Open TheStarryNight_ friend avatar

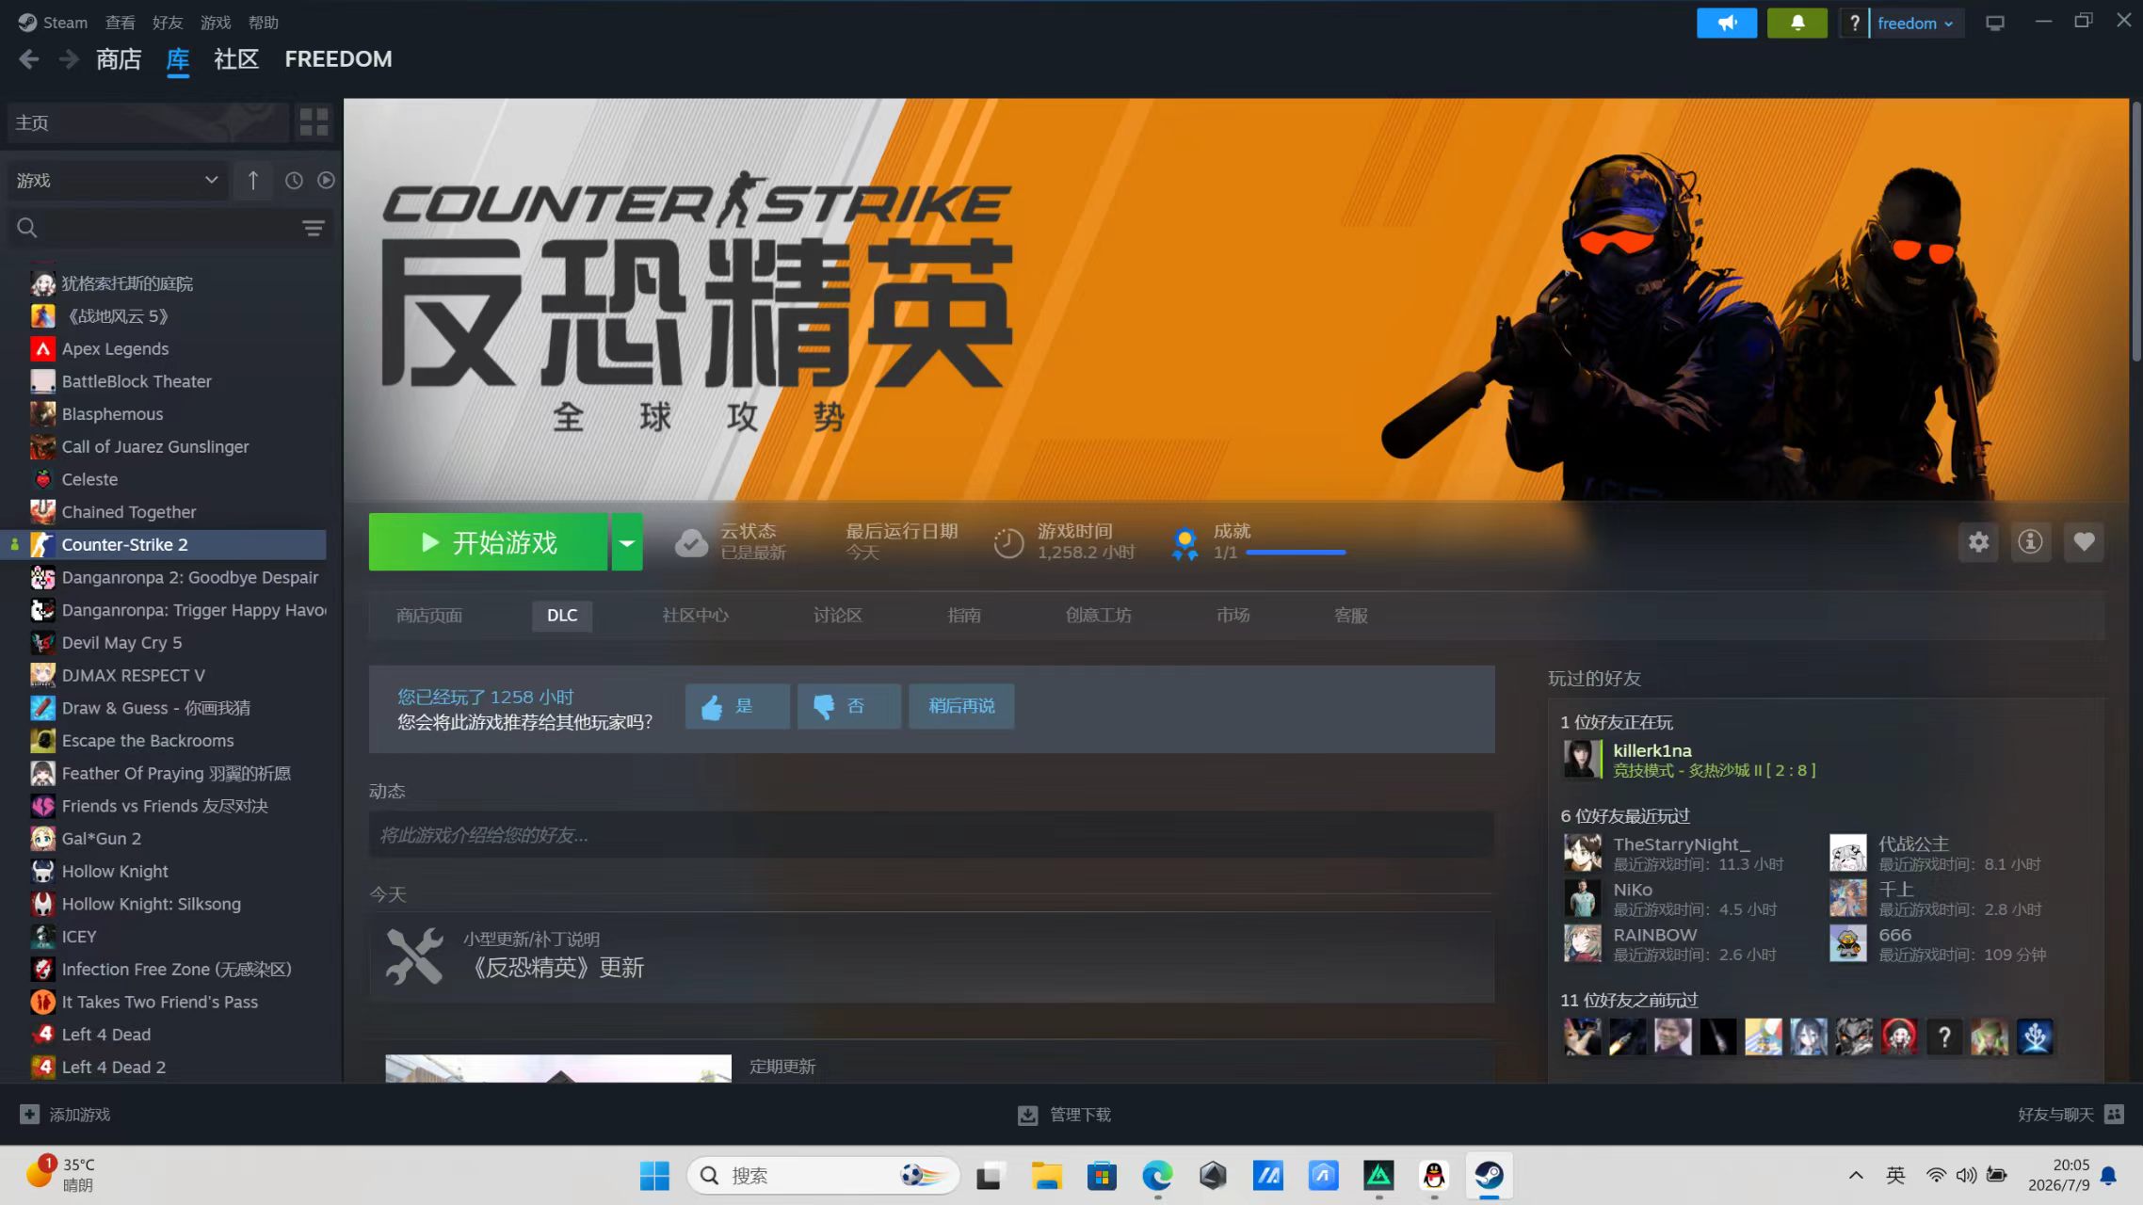1582,853
